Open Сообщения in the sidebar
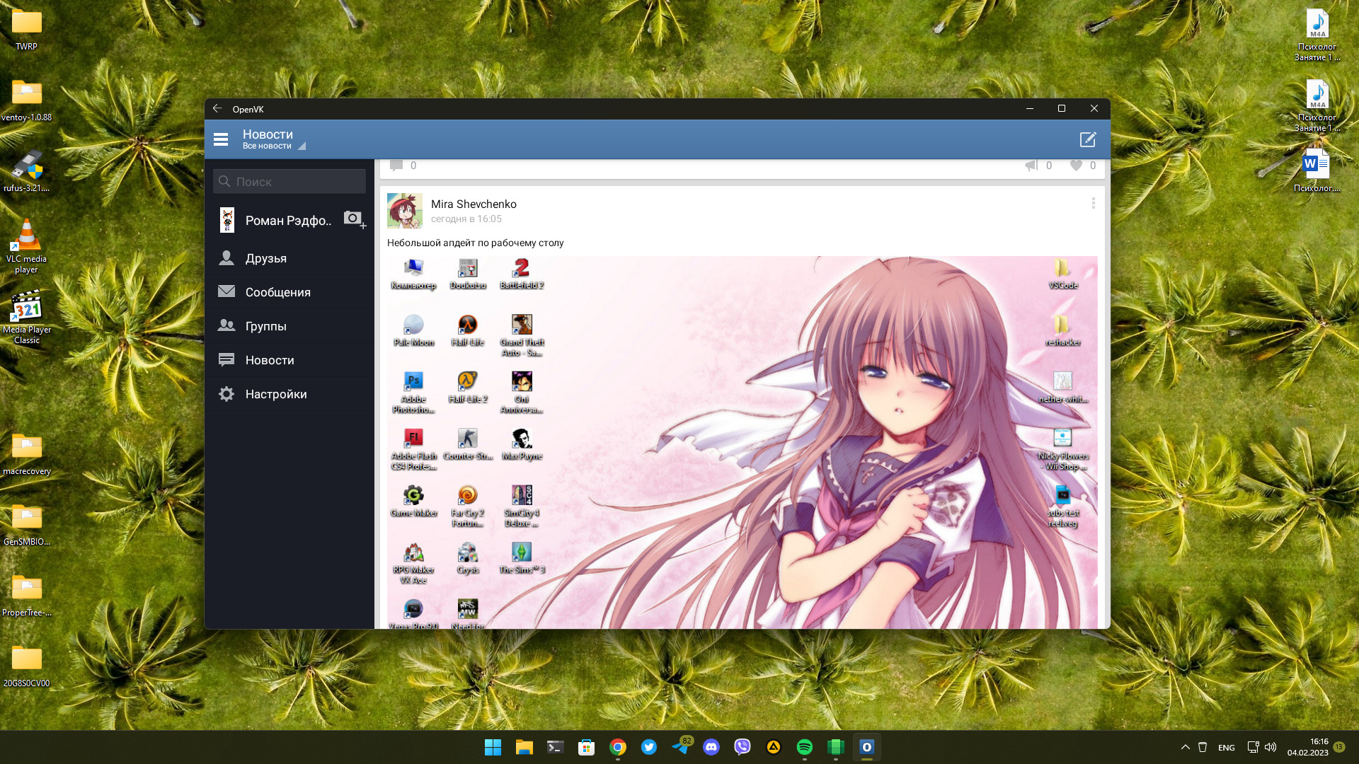The image size is (1359, 764). (277, 292)
